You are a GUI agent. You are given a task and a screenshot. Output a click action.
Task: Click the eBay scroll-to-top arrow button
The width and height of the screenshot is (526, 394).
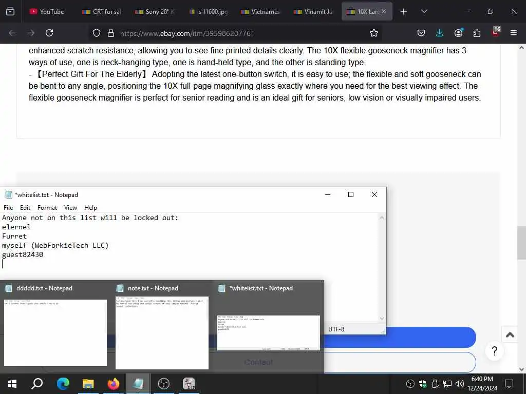[510, 334]
